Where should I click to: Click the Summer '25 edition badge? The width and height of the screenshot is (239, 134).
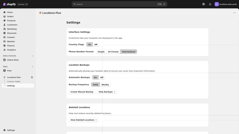click(x=23, y=4)
